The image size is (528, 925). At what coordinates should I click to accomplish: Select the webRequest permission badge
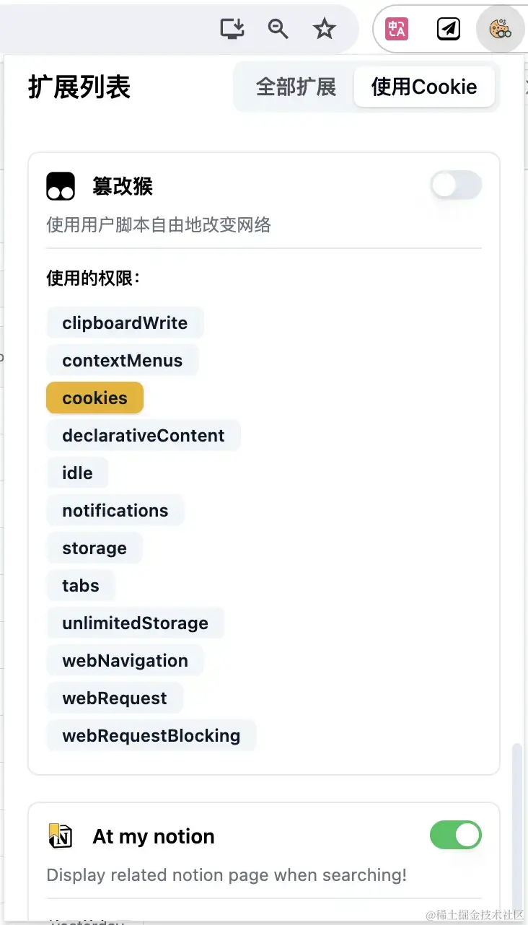click(x=115, y=698)
